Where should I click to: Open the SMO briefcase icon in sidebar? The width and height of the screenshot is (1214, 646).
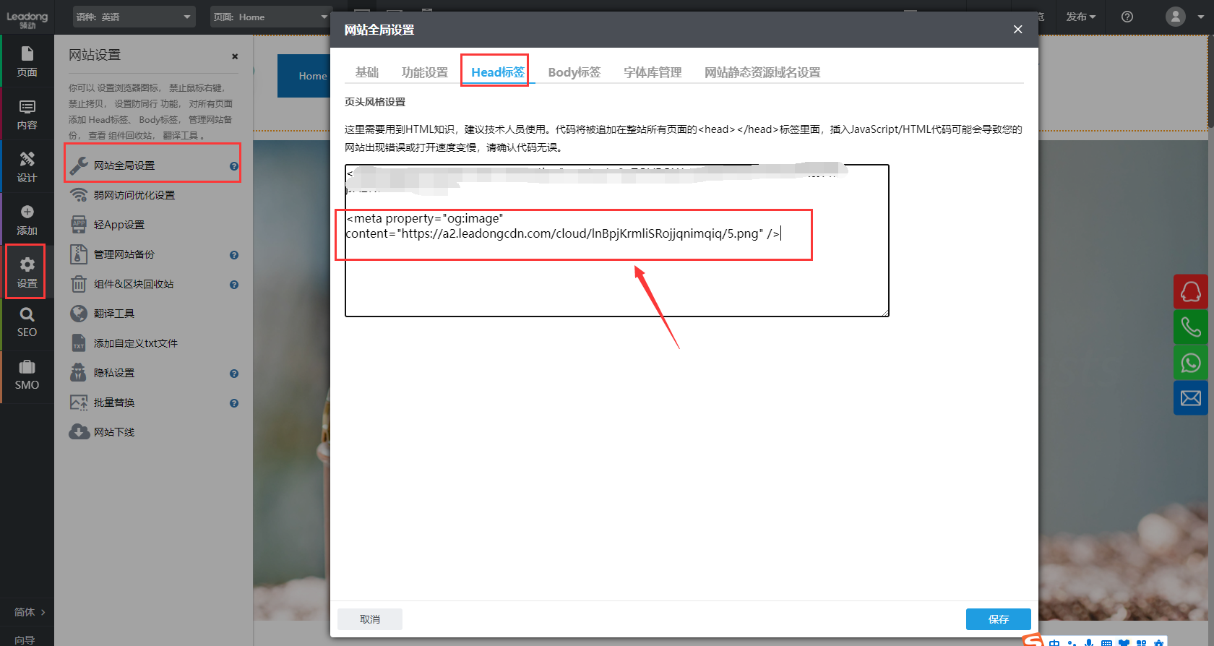(x=27, y=375)
